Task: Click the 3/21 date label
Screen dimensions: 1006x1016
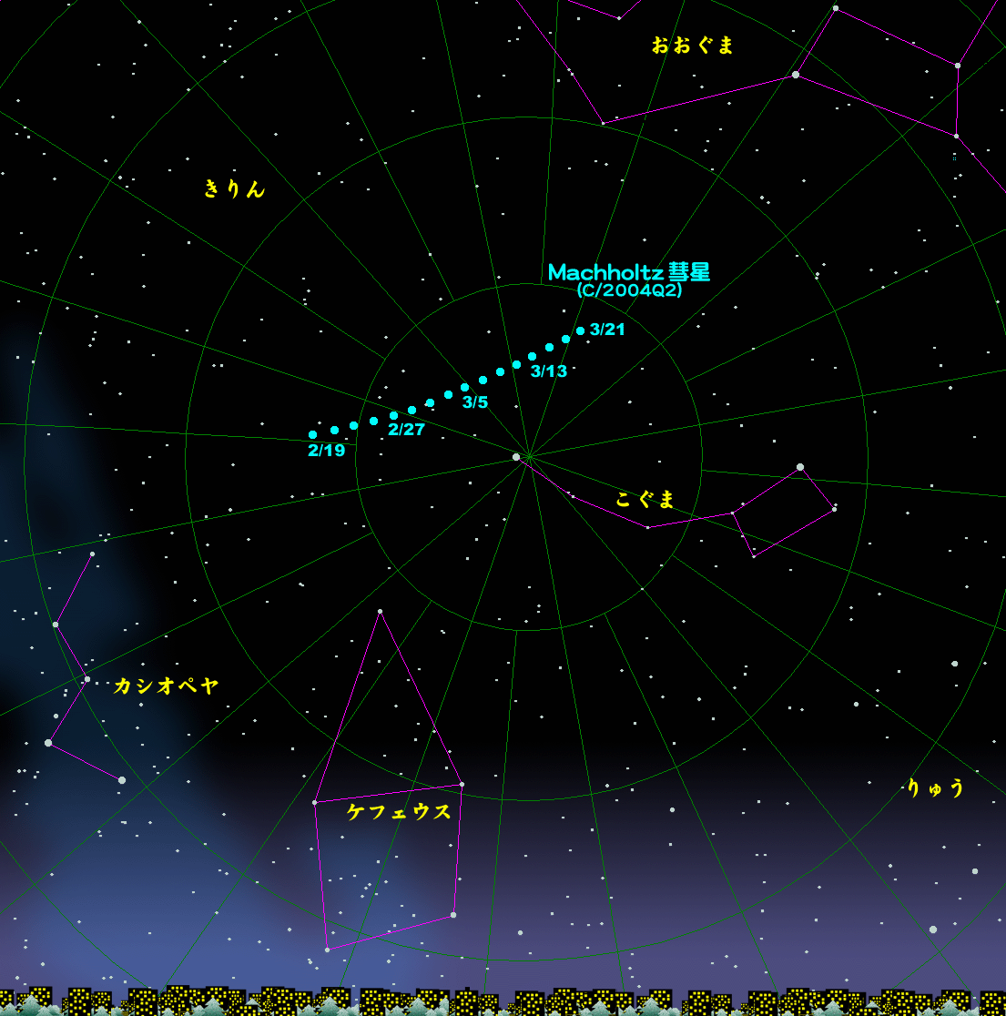Action: 607,330
